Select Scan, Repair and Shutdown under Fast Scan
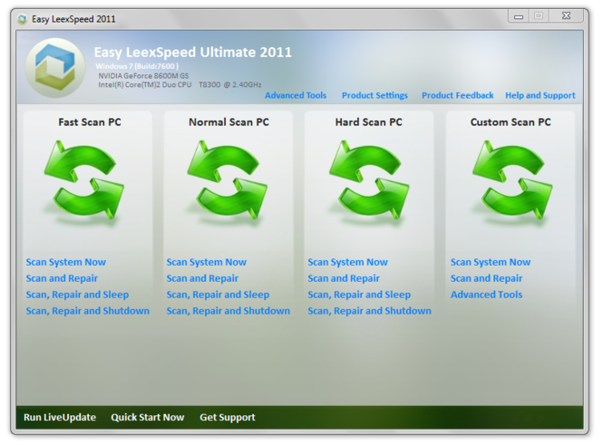 88,311
